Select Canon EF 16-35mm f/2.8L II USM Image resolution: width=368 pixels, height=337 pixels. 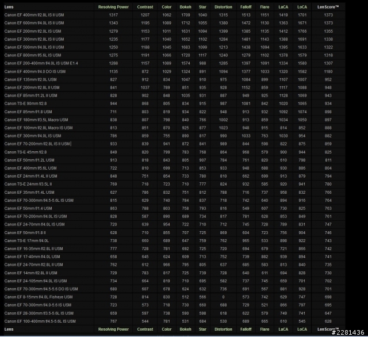[x=33, y=249]
